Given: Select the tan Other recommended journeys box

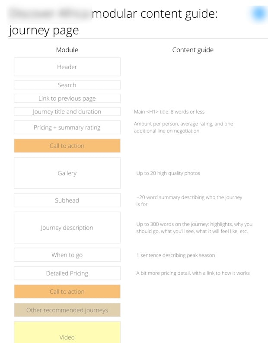Looking at the screenshot, I should (67, 310).
